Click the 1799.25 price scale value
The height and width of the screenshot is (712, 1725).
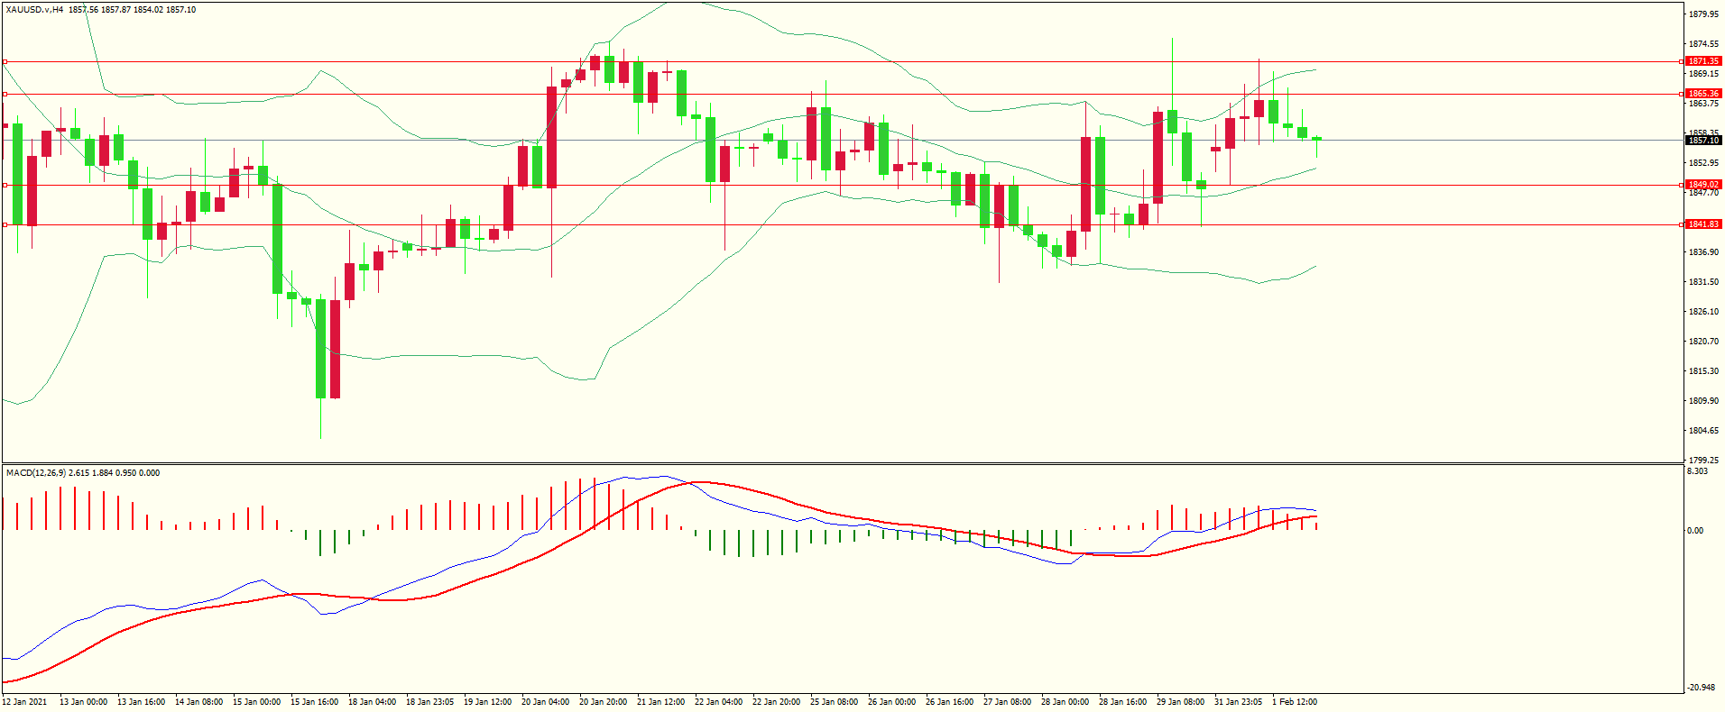1702,460
